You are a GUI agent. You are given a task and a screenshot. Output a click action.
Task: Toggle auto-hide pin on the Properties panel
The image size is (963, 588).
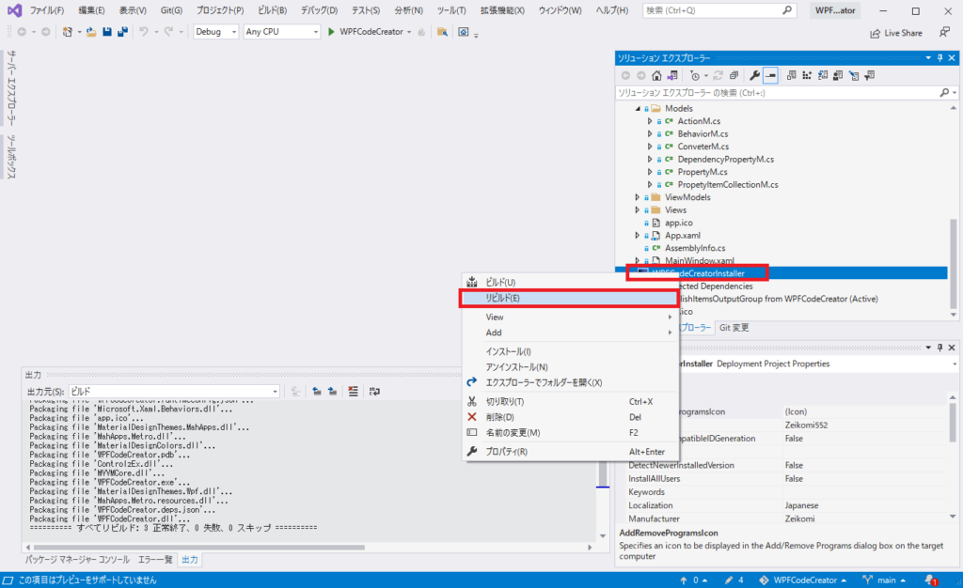[x=939, y=348]
